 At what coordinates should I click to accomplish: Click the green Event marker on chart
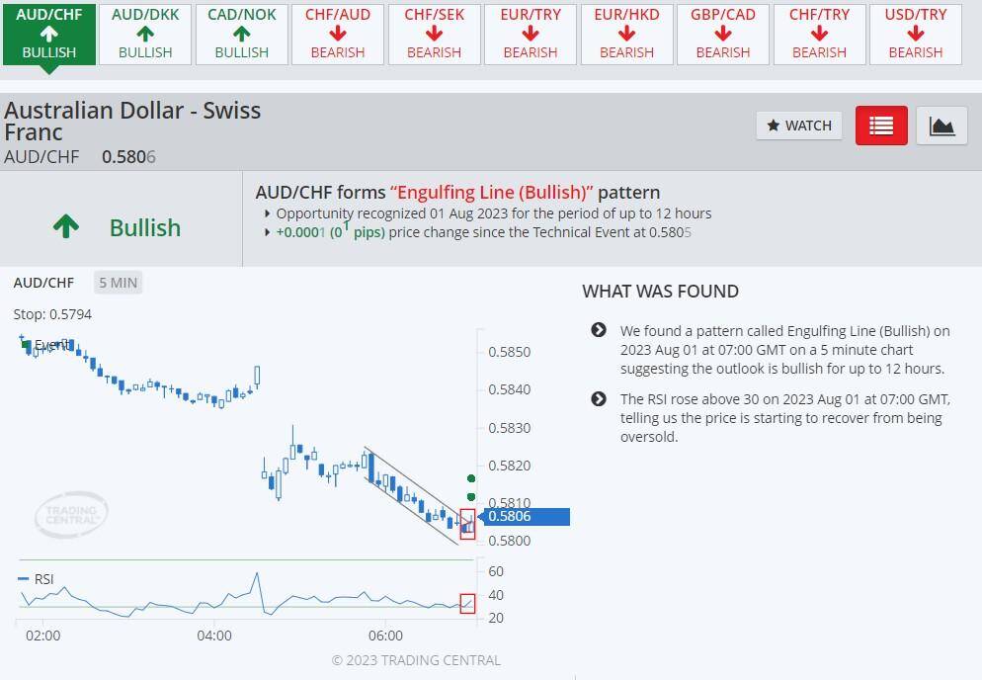(x=26, y=344)
